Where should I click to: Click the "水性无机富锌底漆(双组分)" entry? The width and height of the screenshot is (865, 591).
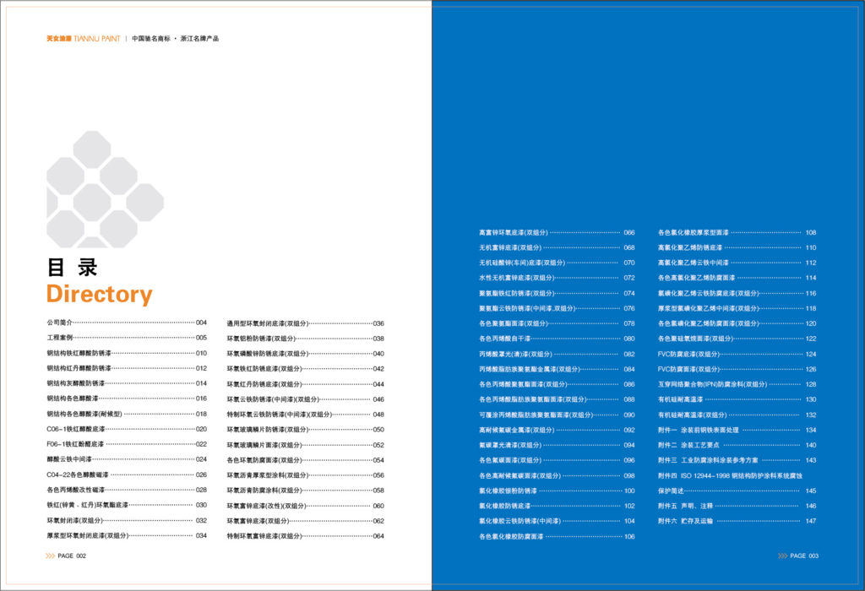(557, 278)
